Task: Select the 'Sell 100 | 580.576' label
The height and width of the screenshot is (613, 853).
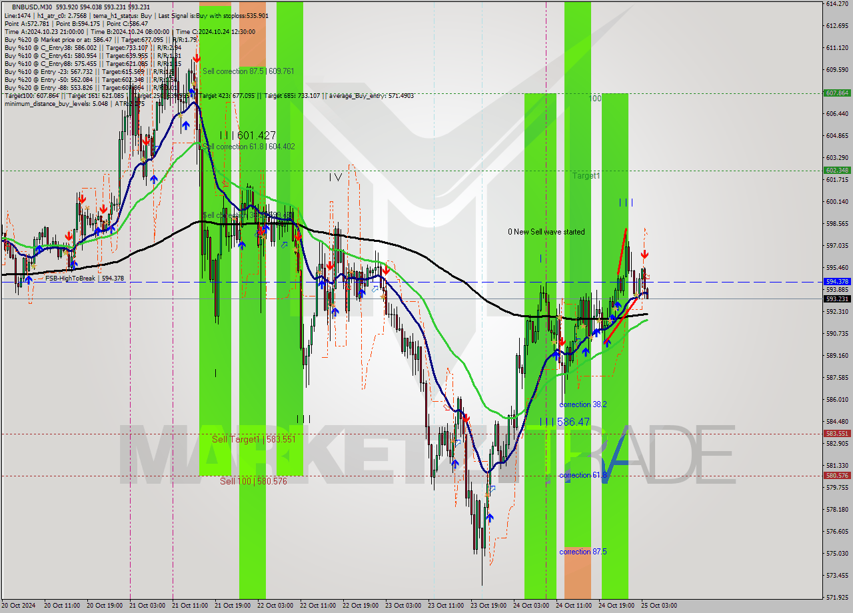Action: tap(253, 481)
